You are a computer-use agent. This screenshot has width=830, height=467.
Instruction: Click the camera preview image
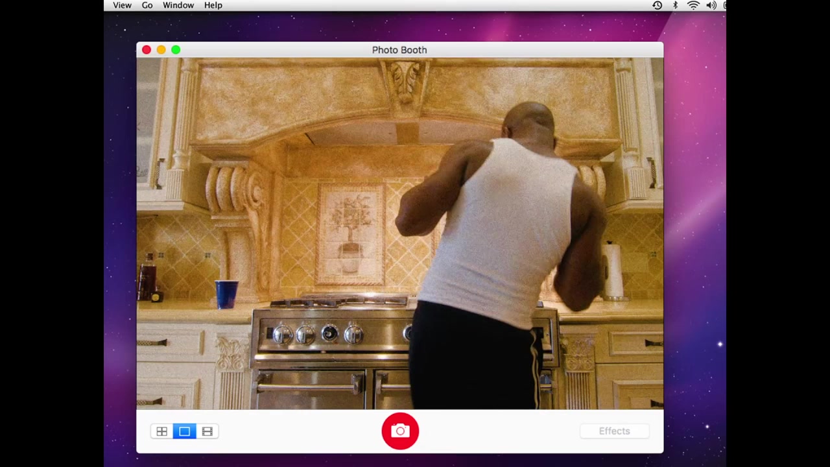coord(400,233)
